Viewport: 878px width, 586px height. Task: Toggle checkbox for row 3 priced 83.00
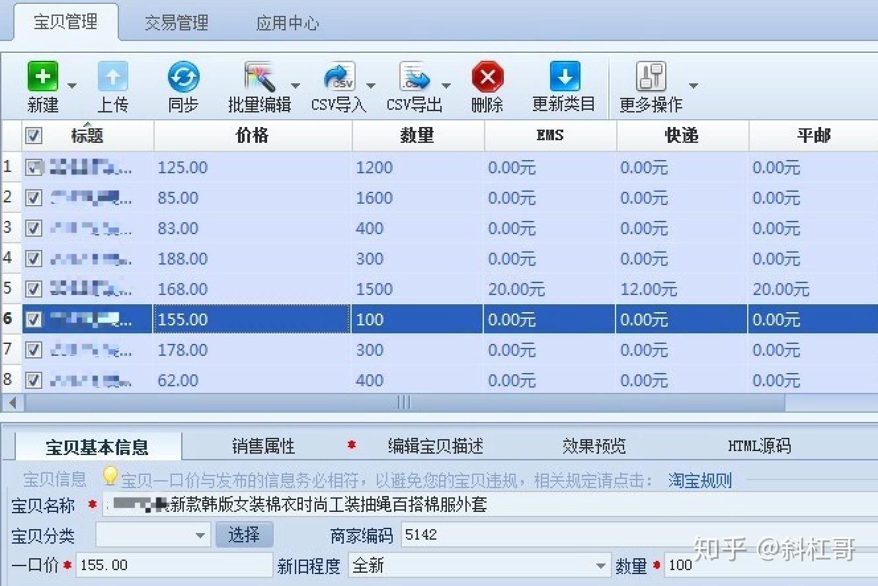[x=34, y=228]
